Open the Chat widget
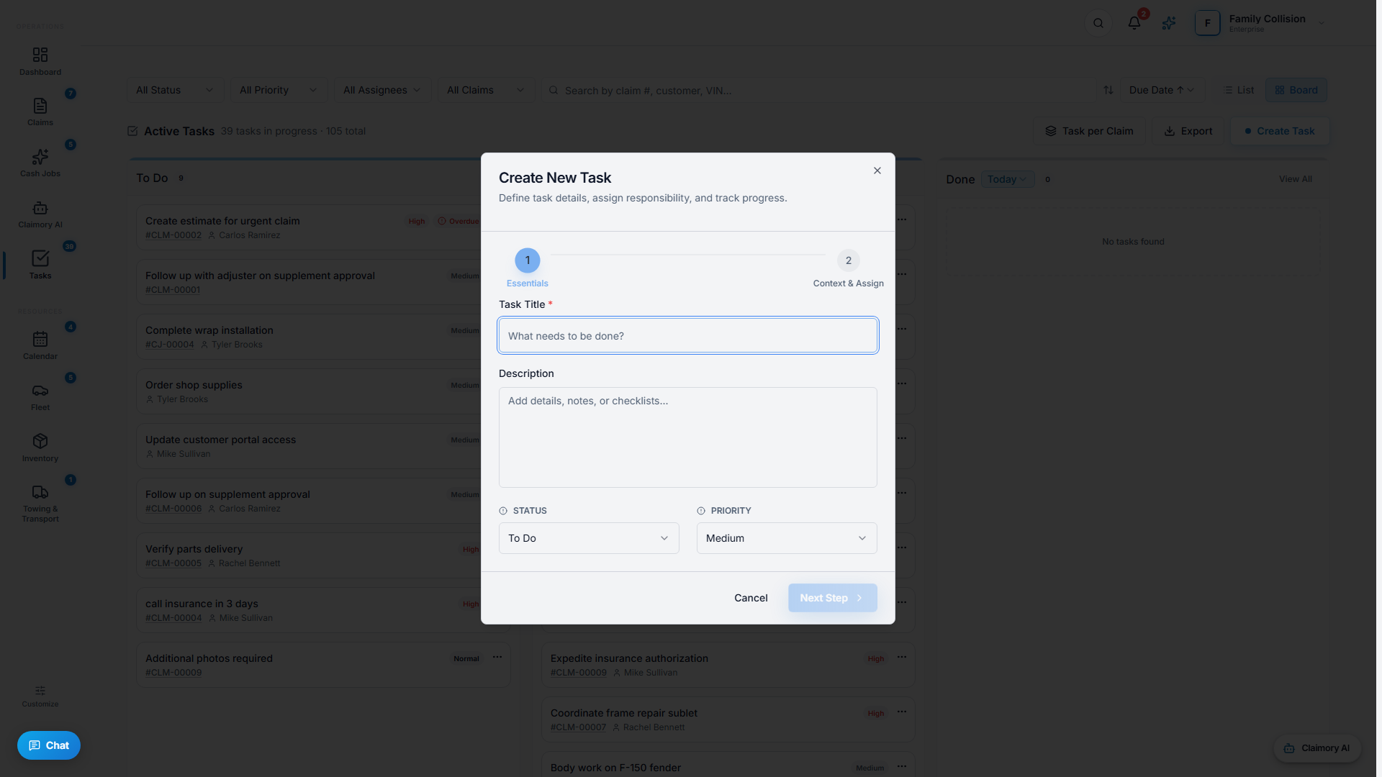Image resolution: width=1382 pixels, height=777 pixels. (49, 745)
